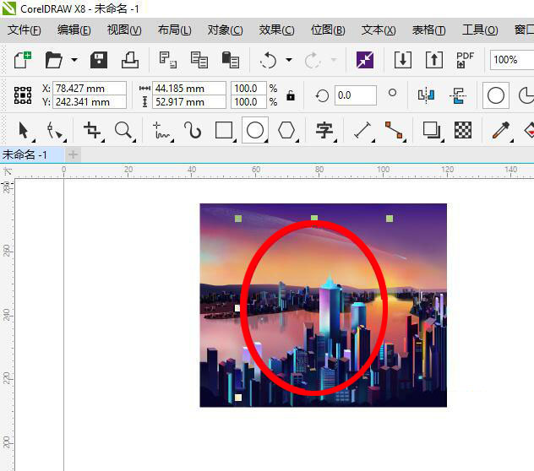
Task: Open the 编辑(E) menu
Action: (74, 30)
